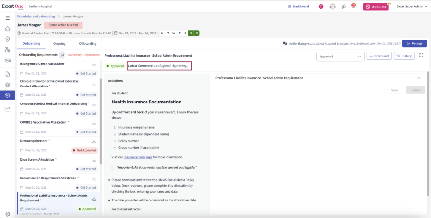Screen dimensions: 431x218
Task: Open the insurance help page link
Action: coord(138,157)
